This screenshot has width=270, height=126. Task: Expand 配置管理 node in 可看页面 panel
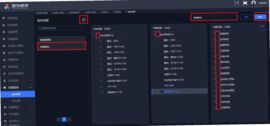tap(214, 45)
